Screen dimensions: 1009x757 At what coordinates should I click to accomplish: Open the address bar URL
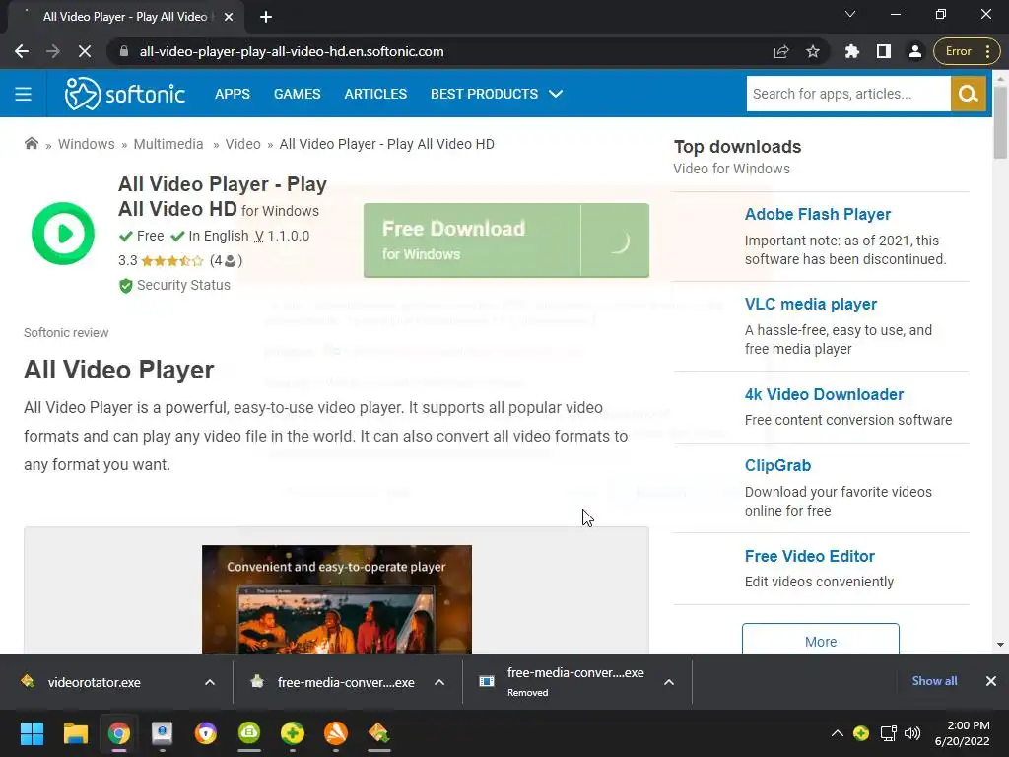click(292, 51)
